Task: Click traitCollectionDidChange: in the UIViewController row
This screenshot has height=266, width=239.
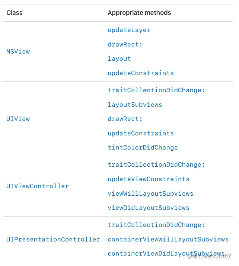Action: [156, 165]
